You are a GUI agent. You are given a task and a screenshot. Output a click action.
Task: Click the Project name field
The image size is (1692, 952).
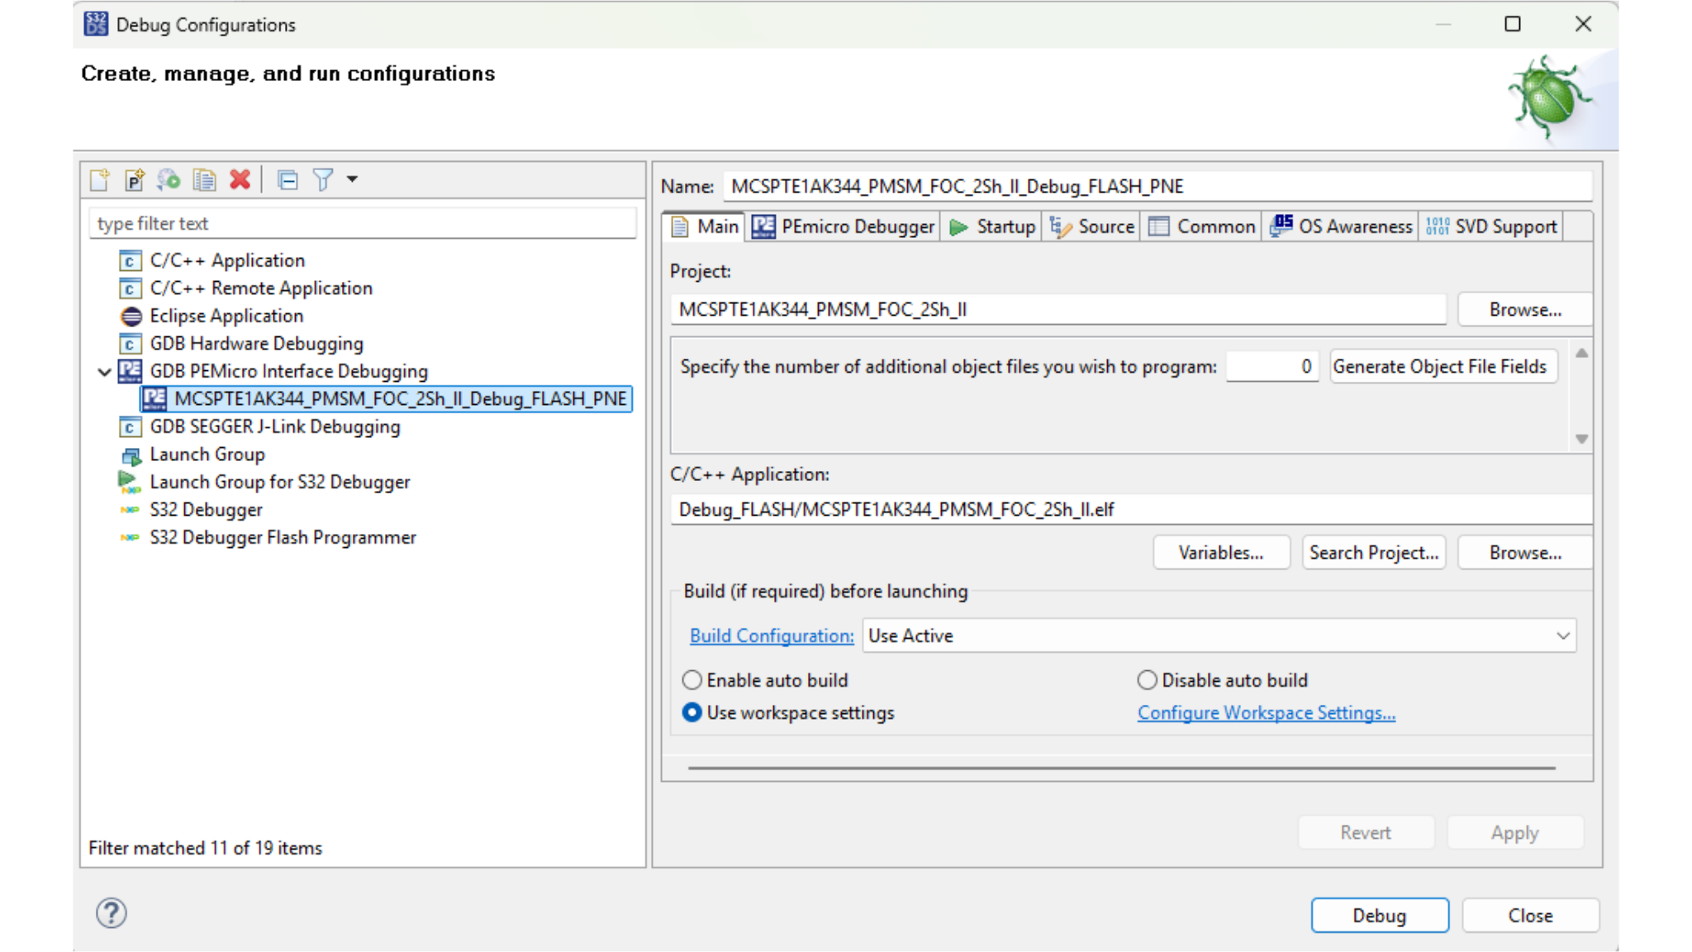click(x=1058, y=309)
